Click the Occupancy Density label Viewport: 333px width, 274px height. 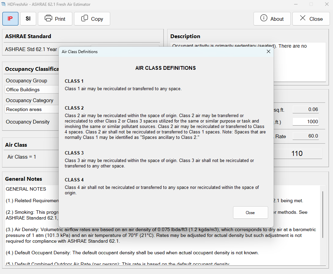coord(28,122)
